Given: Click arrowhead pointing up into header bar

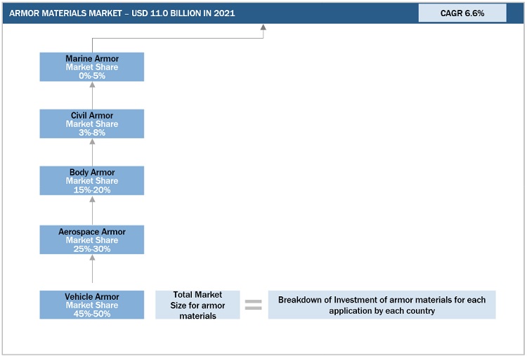Looking at the screenshot, I should (x=263, y=29).
